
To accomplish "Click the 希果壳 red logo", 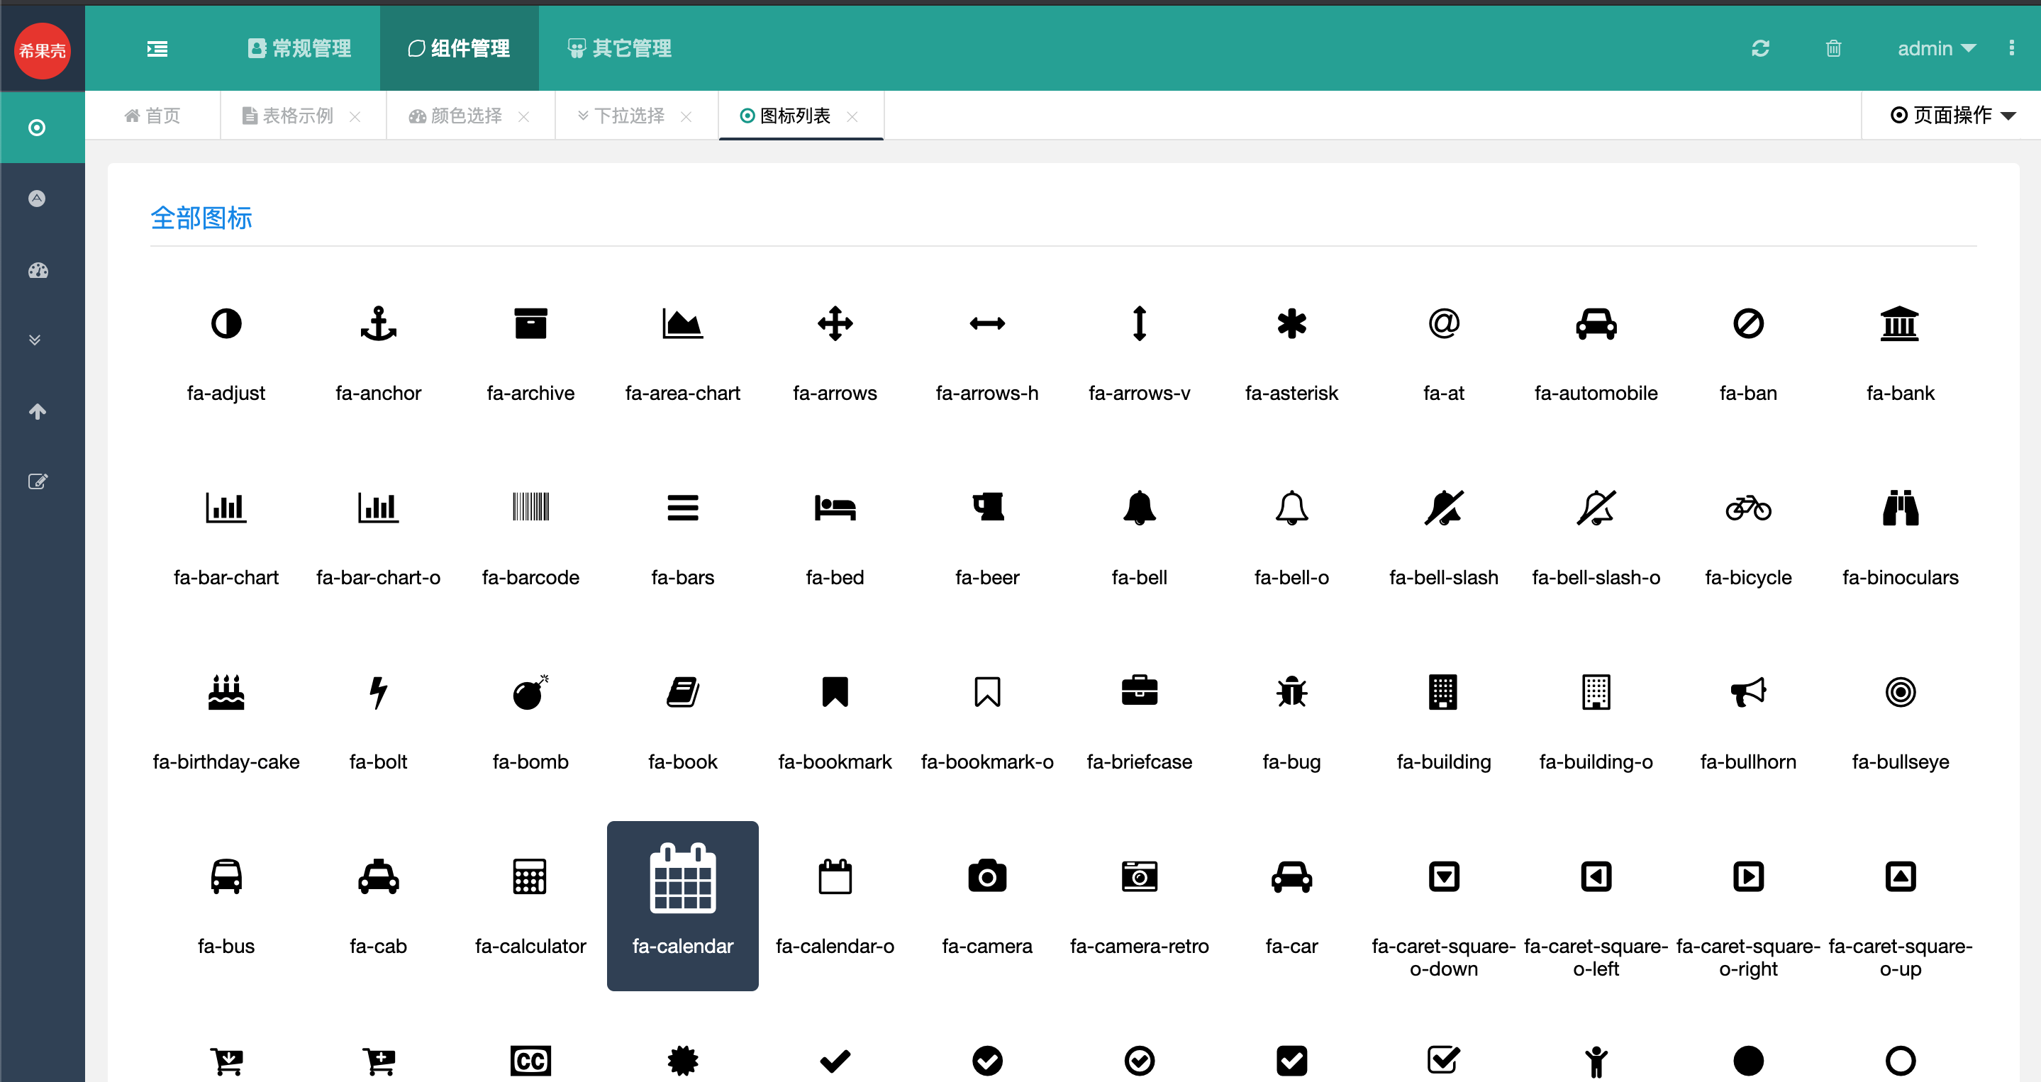I will [x=42, y=50].
